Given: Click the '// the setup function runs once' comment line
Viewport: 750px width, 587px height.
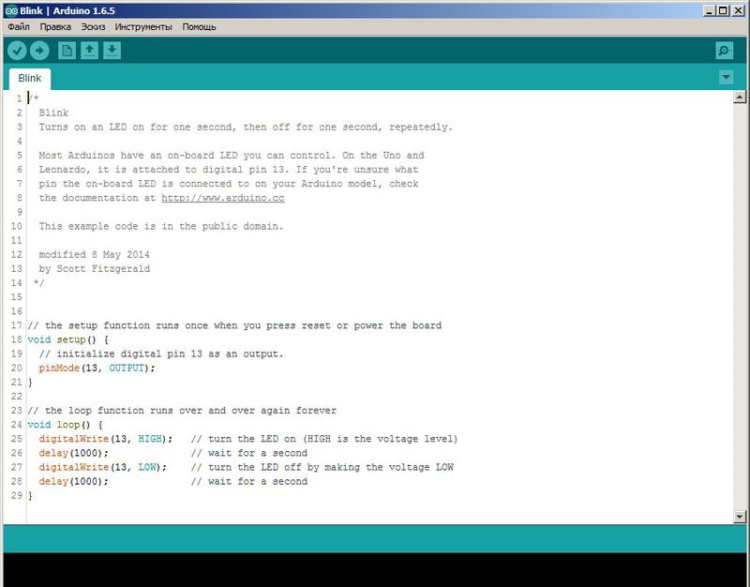Looking at the screenshot, I should [234, 325].
